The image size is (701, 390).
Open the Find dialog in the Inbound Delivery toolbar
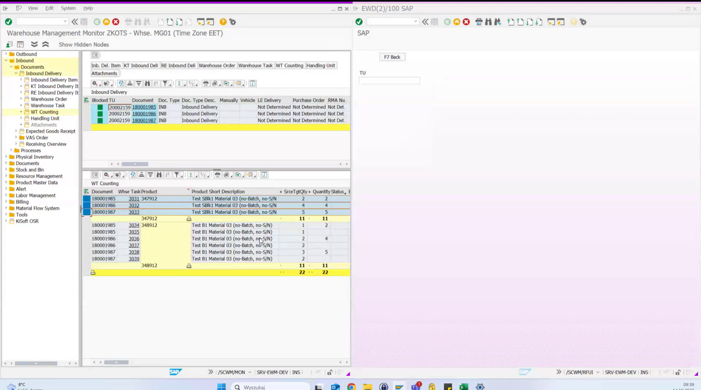[x=147, y=83]
